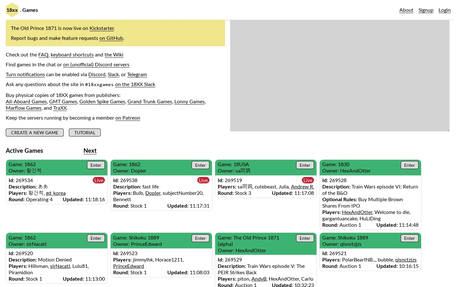Open the Login page
The height and width of the screenshot is (287, 459).
444,10
